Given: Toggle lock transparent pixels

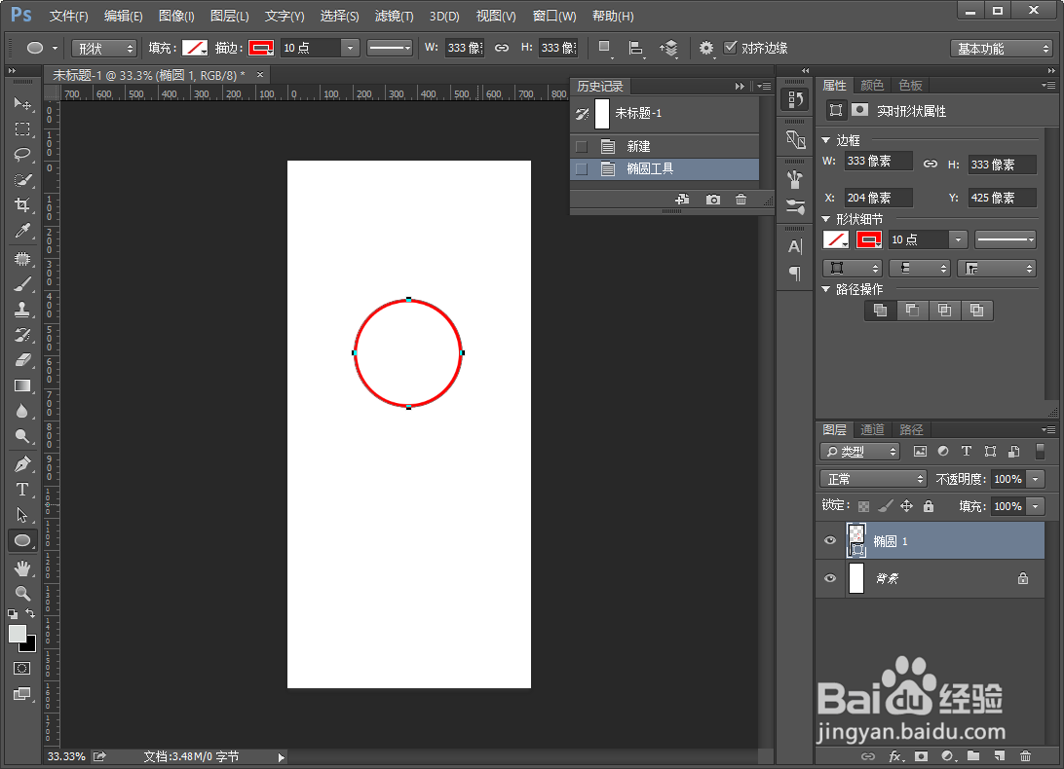Looking at the screenshot, I should (864, 506).
